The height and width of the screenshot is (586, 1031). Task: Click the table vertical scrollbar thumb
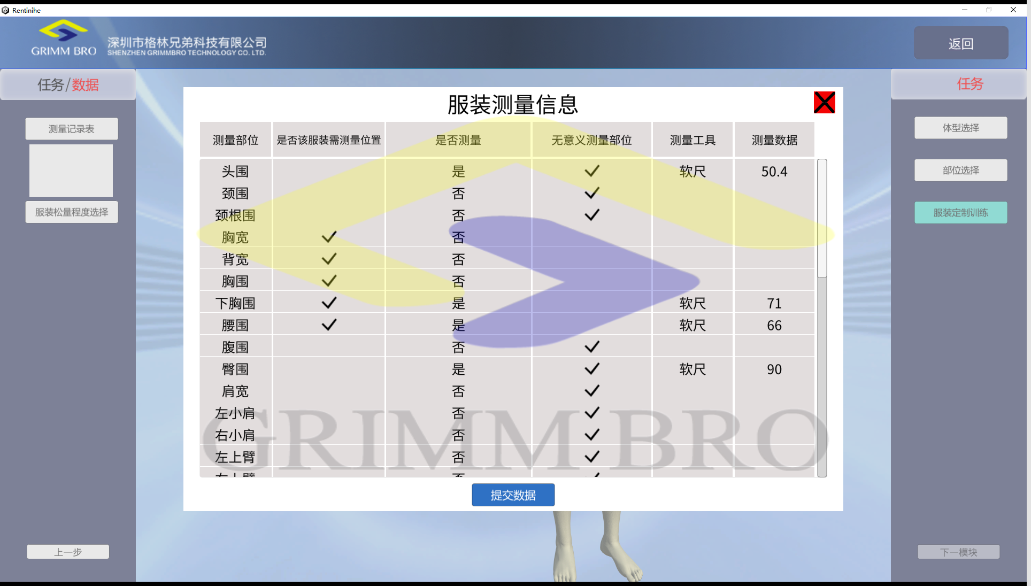pyautogui.click(x=822, y=218)
